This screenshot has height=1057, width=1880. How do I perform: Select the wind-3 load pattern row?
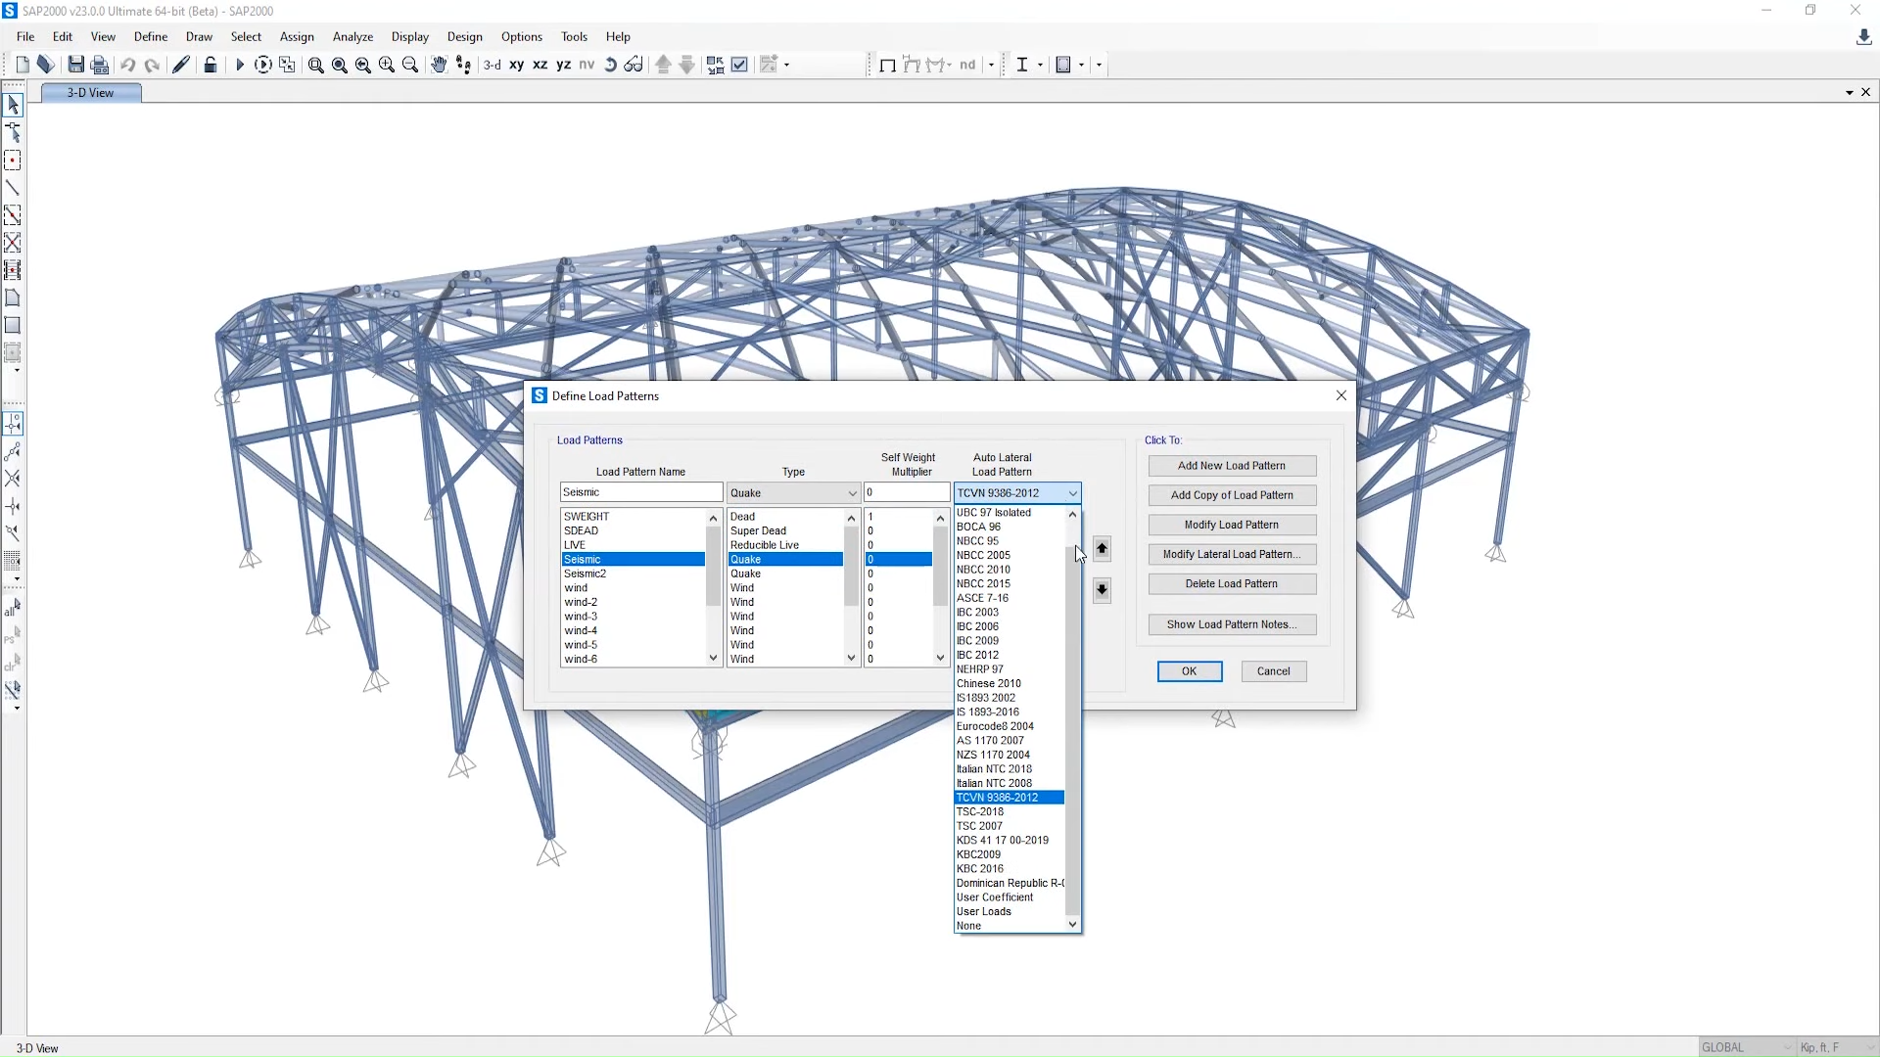click(633, 617)
